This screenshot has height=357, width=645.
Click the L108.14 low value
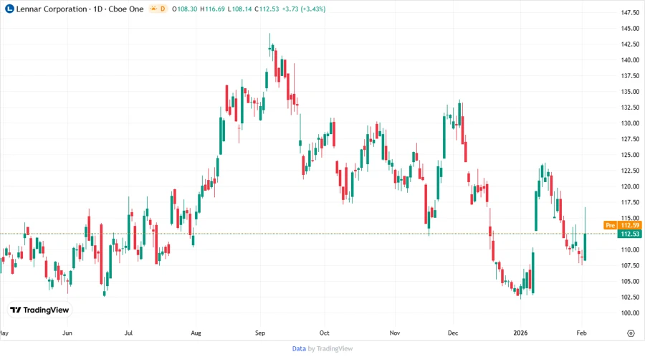(239, 9)
